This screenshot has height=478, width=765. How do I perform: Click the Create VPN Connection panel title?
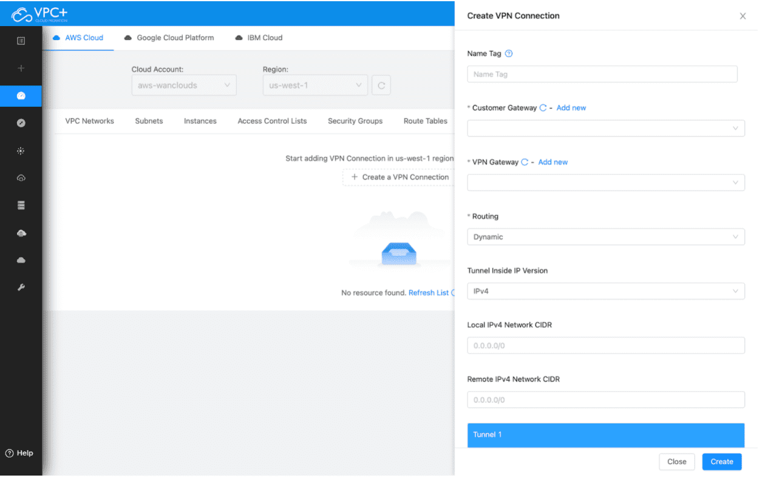(514, 16)
